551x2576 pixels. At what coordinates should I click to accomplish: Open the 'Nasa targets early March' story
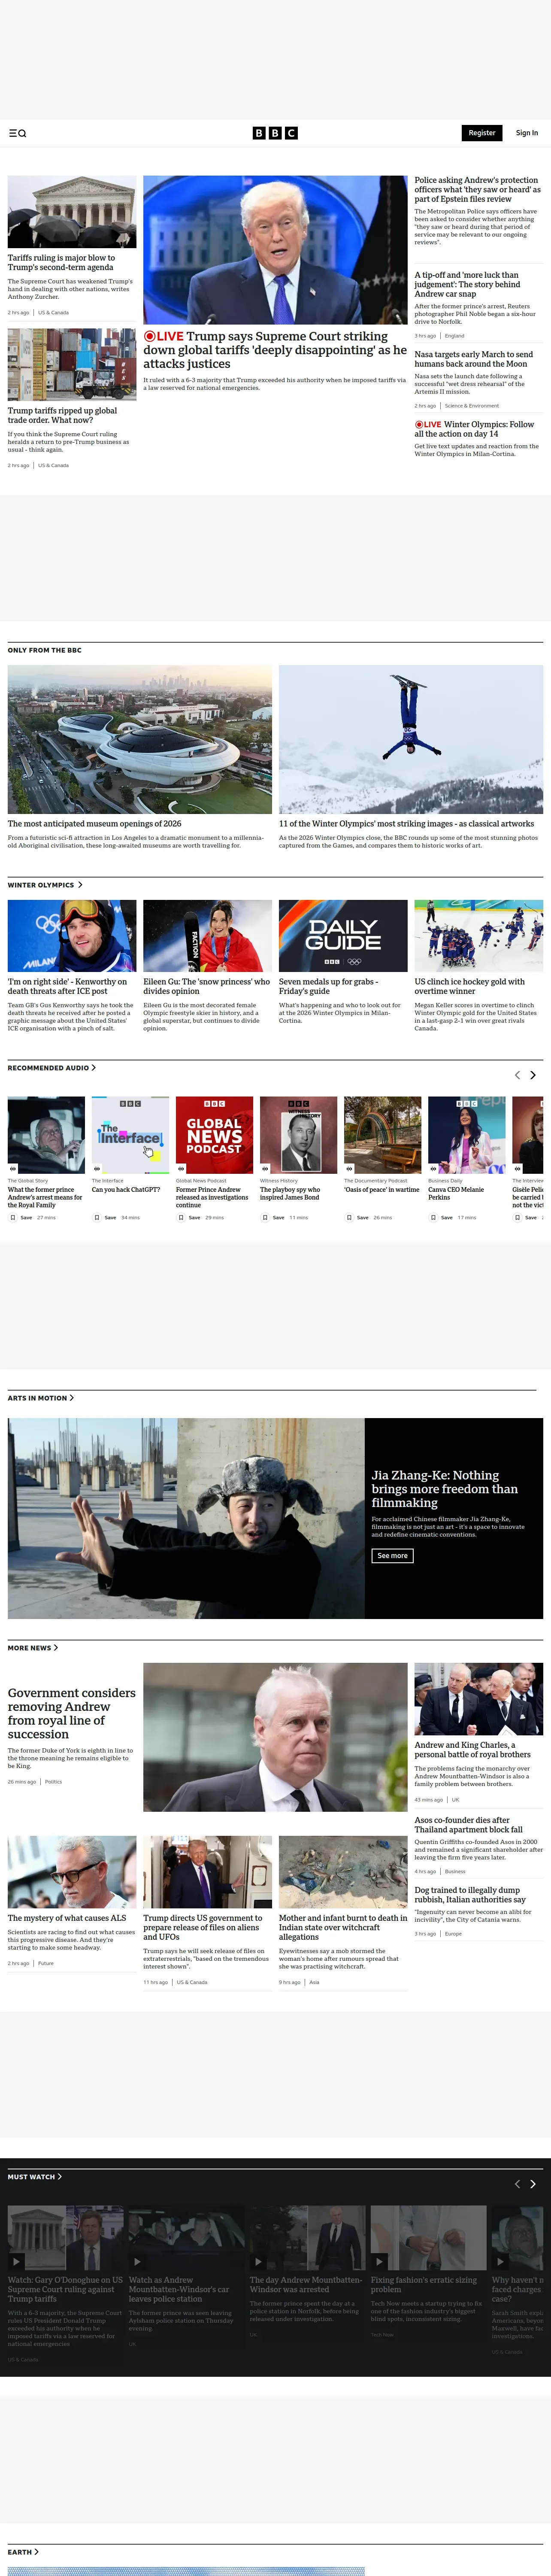(474, 359)
